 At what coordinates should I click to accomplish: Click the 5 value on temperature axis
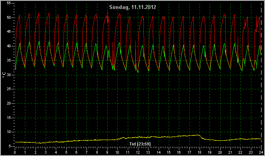pyautogui.click(x=10, y=146)
